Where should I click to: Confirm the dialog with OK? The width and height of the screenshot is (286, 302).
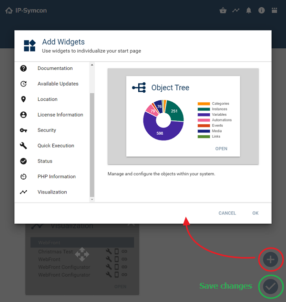click(x=255, y=213)
